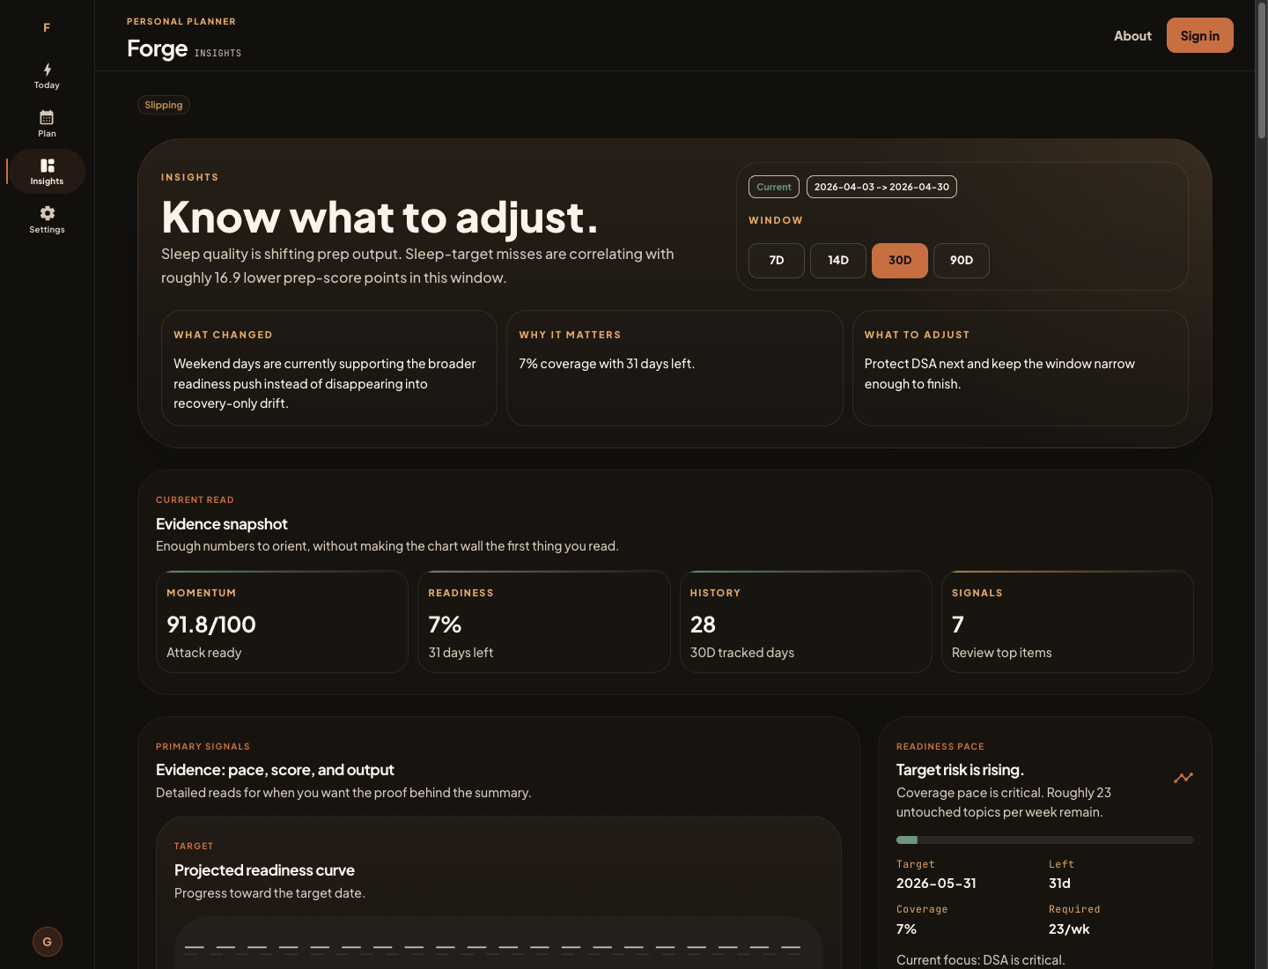1268x969 pixels.
Task: Open the Settings gear icon
Action: click(x=47, y=213)
